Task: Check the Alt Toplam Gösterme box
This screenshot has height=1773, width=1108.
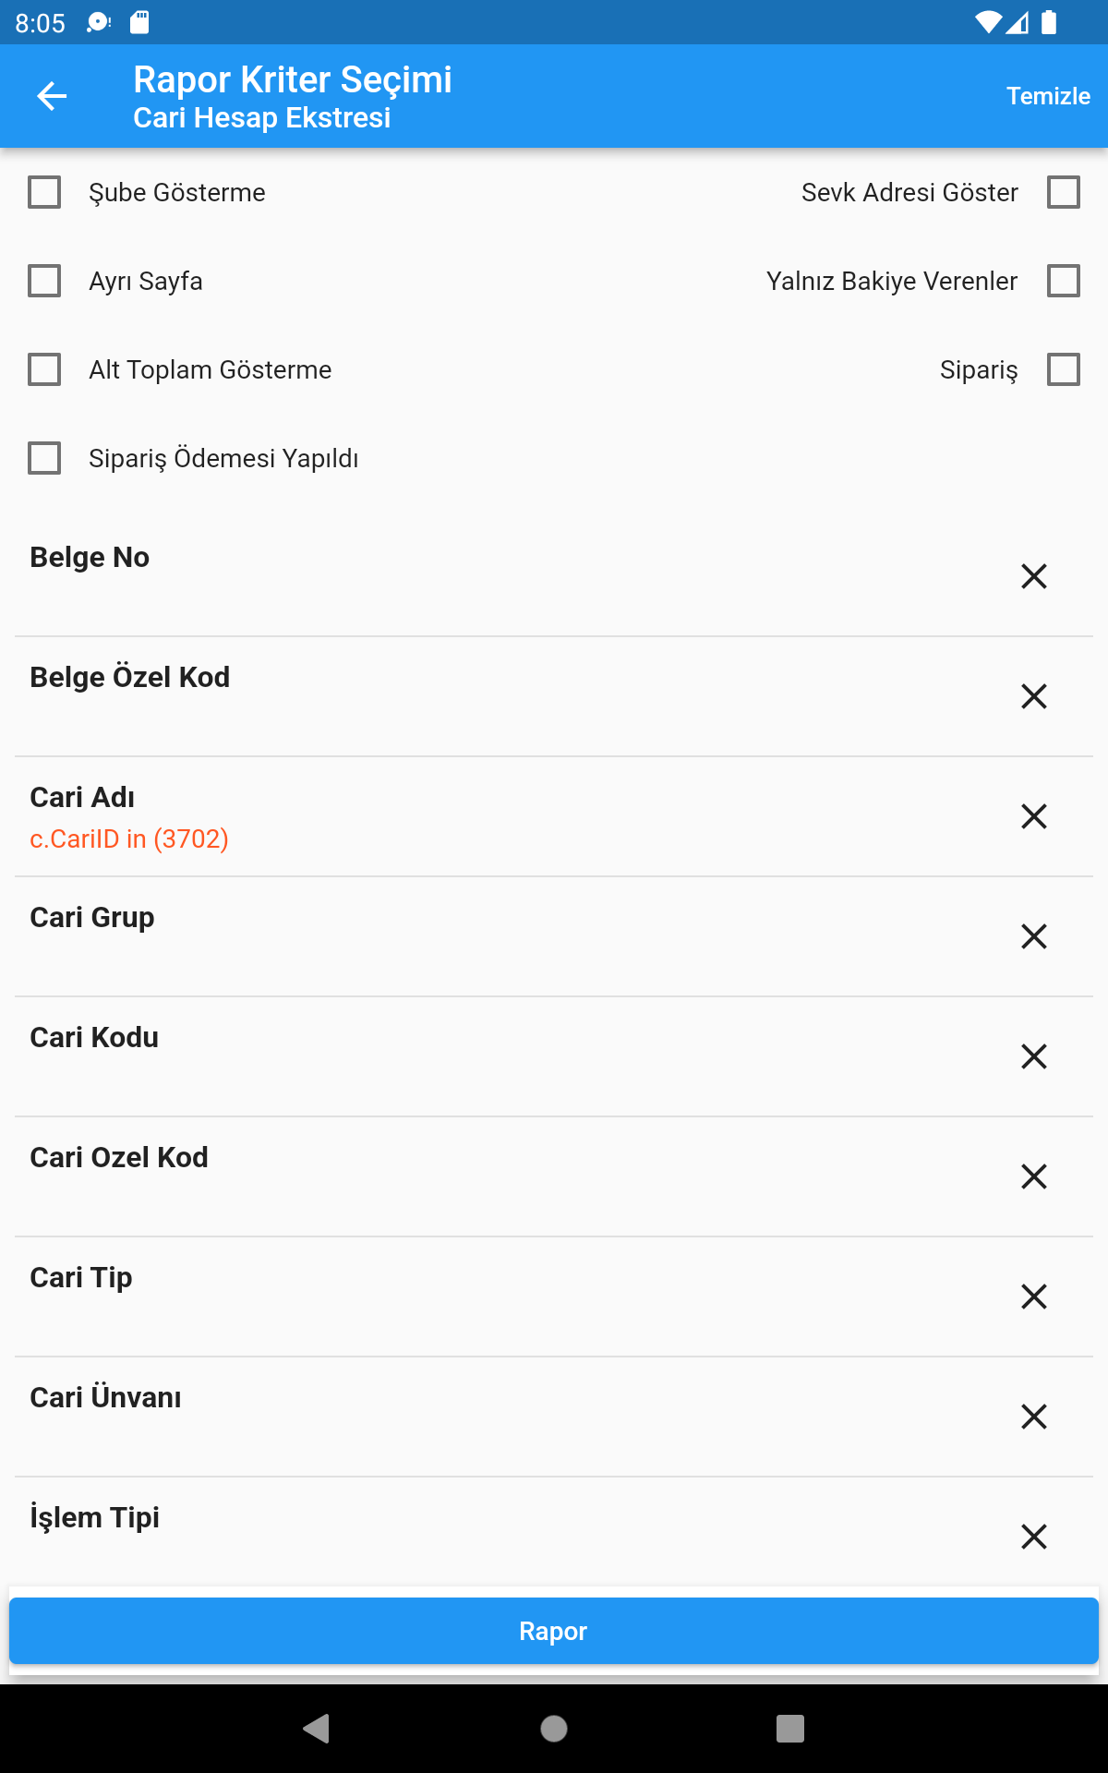Action: (44, 369)
